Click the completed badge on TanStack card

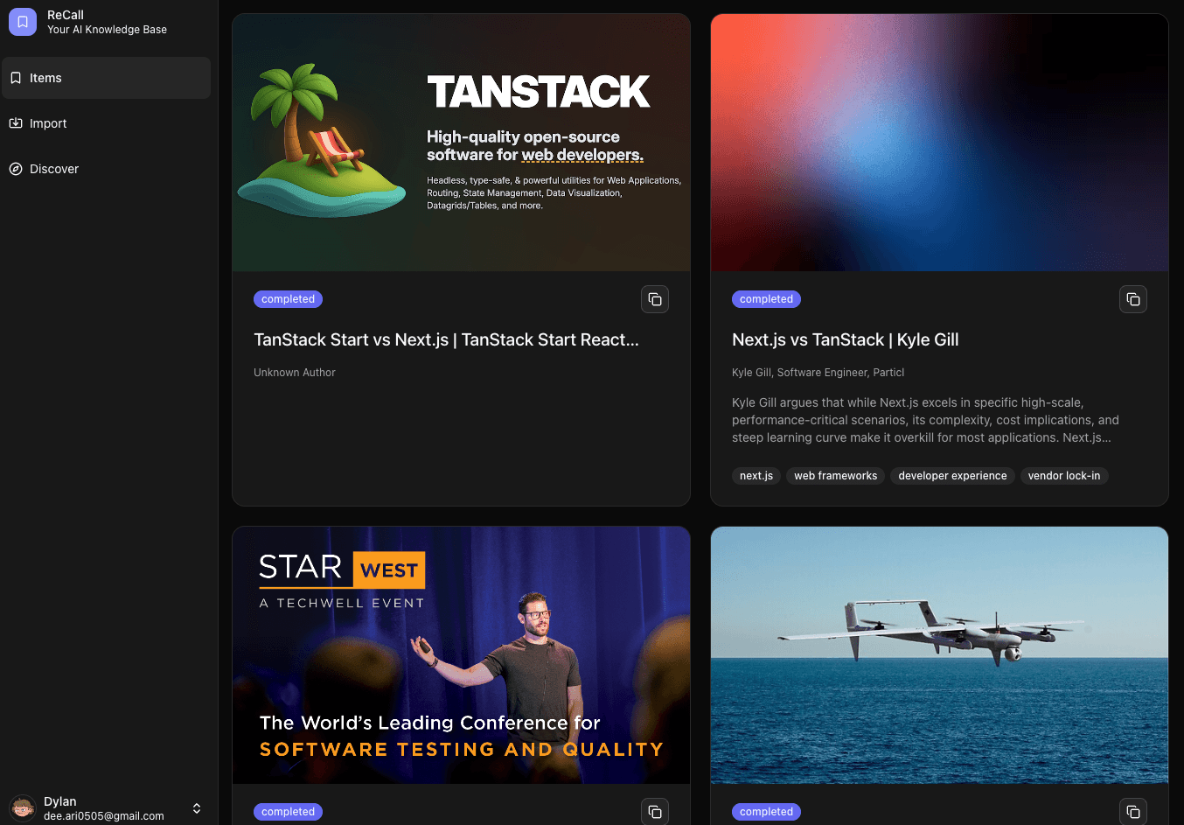[x=288, y=298]
